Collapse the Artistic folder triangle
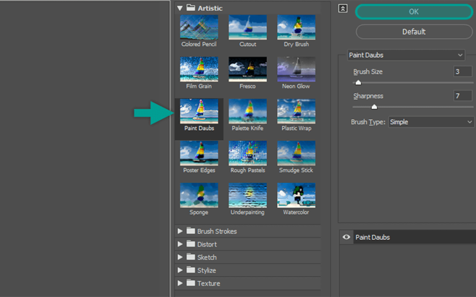 click(180, 8)
